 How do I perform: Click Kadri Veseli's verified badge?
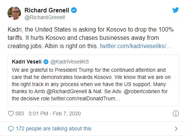pyautogui.click(x=46, y=62)
